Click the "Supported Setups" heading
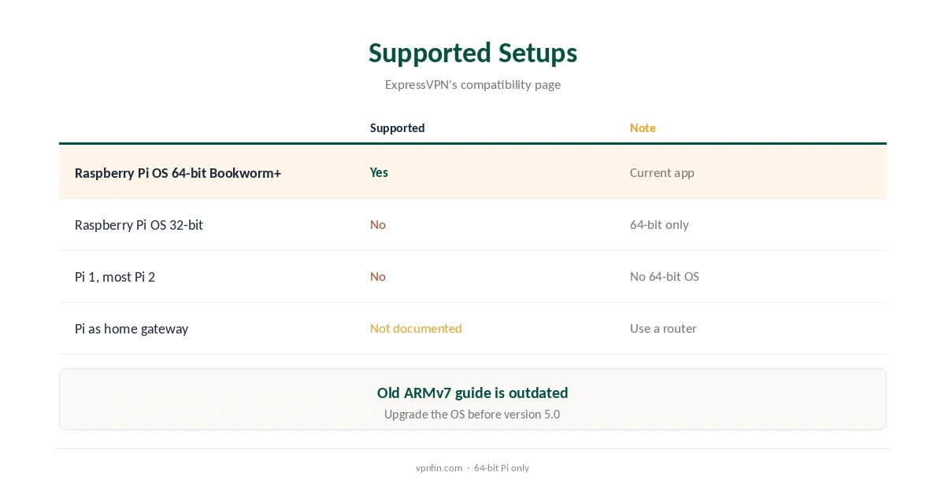The image size is (945, 483). [472, 53]
